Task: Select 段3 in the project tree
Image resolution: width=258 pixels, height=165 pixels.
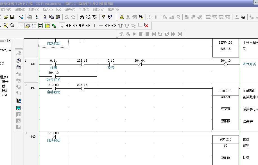Action: pyautogui.click(x=4, y=91)
